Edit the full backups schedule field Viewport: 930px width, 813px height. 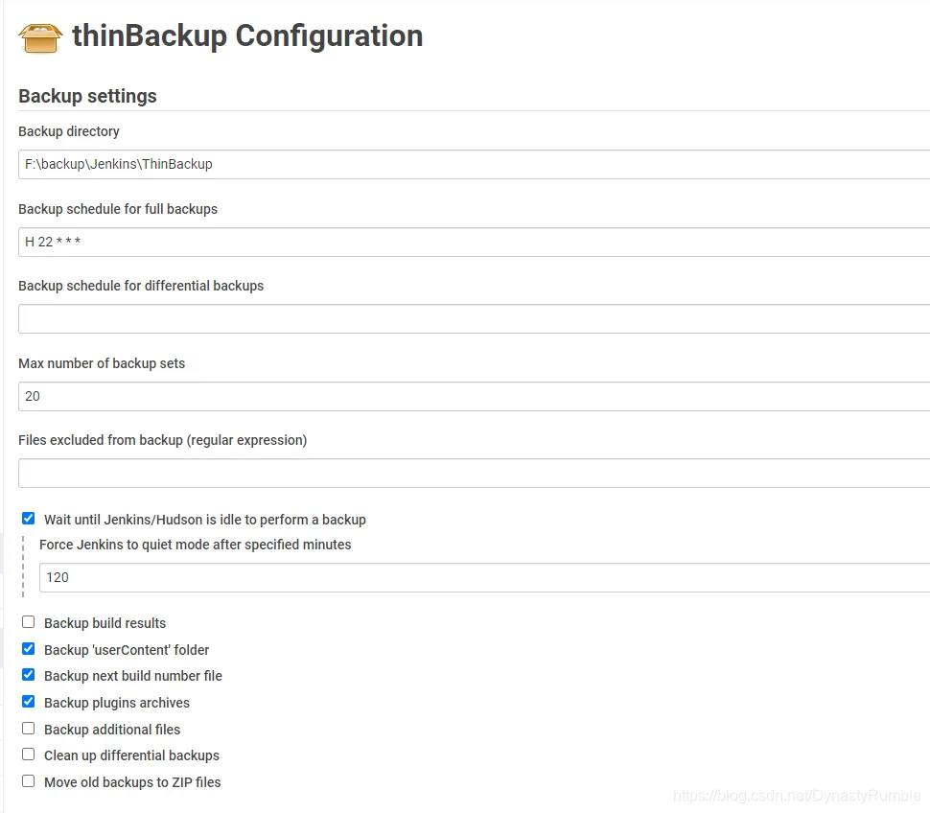(474, 242)
